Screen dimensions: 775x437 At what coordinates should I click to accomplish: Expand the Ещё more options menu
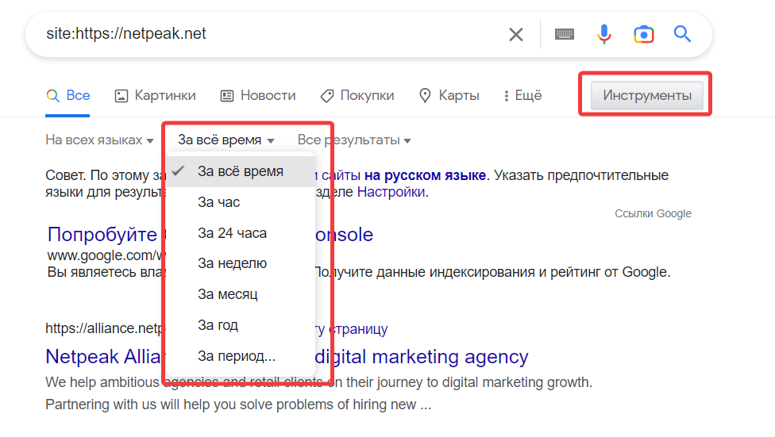pyautogui.click(x=522, y=96)
